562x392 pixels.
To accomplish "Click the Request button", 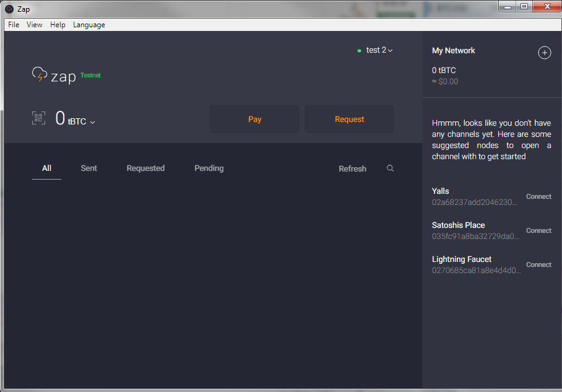I will click(x=350, y=119).
